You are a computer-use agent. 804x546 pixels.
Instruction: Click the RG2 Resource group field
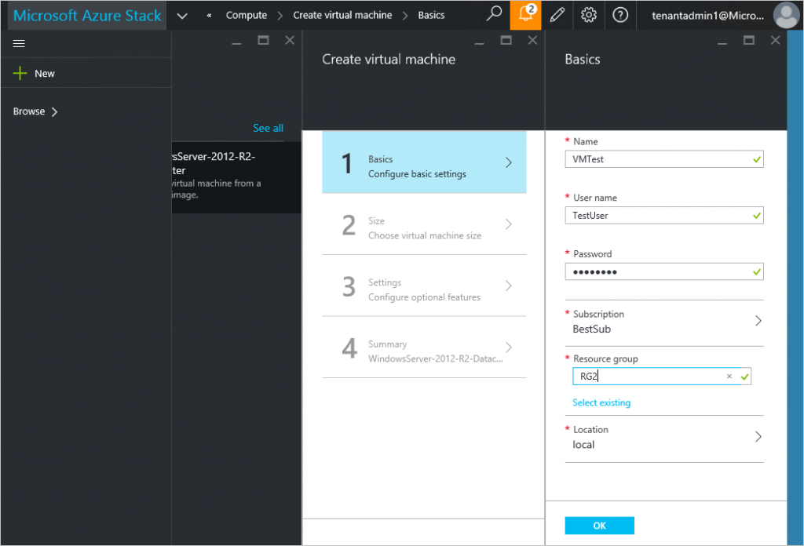point(661,377)
